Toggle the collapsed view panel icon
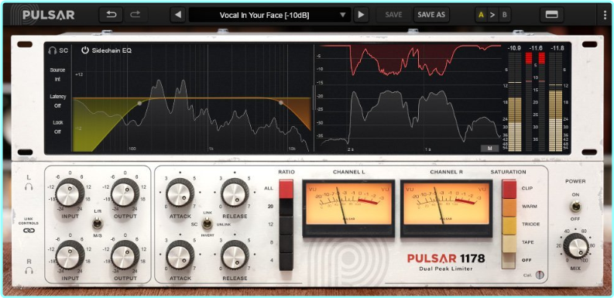 point(551,15)
